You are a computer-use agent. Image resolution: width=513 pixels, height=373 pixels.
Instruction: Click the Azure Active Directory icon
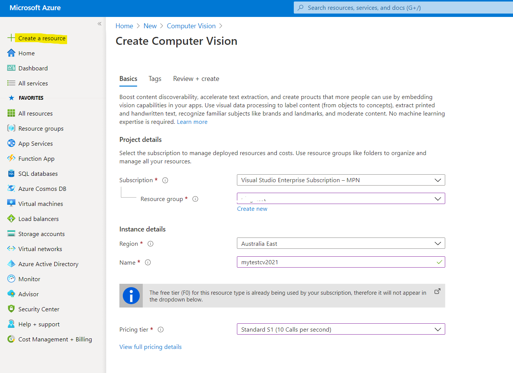[11, 264]
